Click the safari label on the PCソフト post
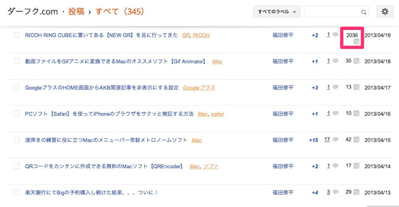399x207 pixels. (217, 114)
